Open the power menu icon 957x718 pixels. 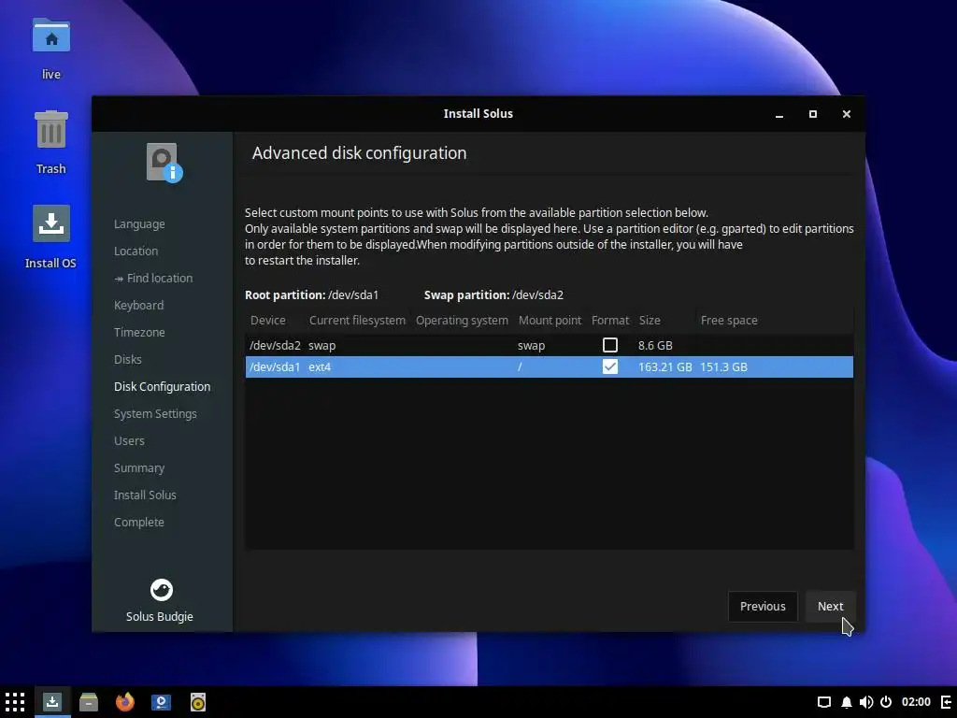[886, 702]
